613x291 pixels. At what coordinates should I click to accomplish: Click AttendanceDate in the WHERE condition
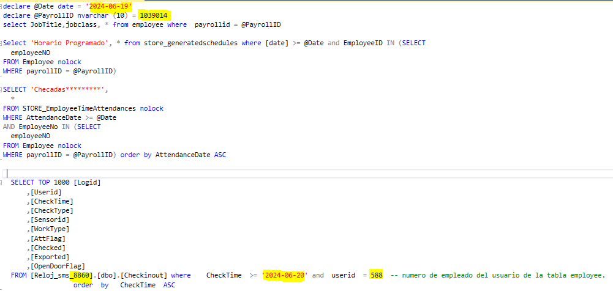click(x=53, y=118)
